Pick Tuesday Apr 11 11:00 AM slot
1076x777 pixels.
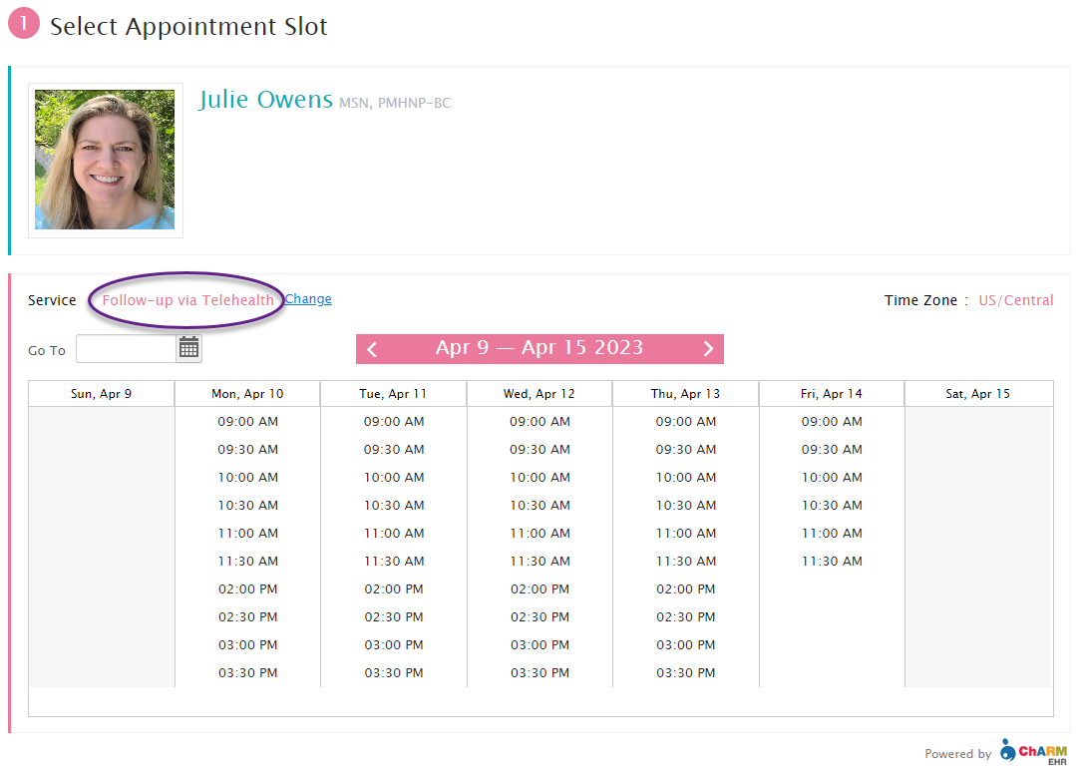(394, 534)
